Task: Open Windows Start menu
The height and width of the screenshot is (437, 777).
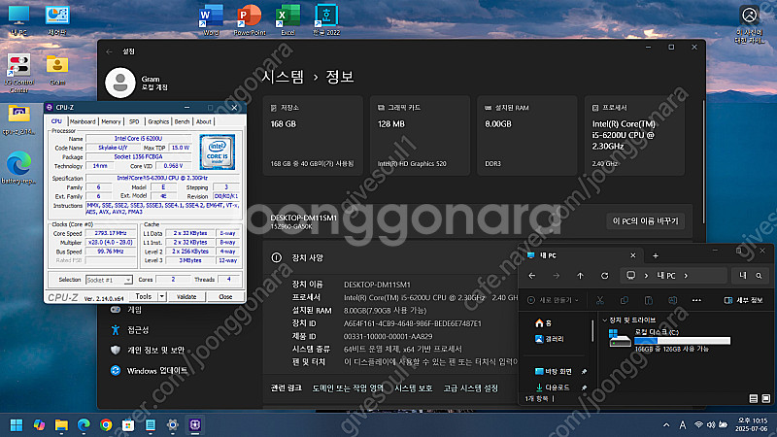Action: tap(17, 425)
